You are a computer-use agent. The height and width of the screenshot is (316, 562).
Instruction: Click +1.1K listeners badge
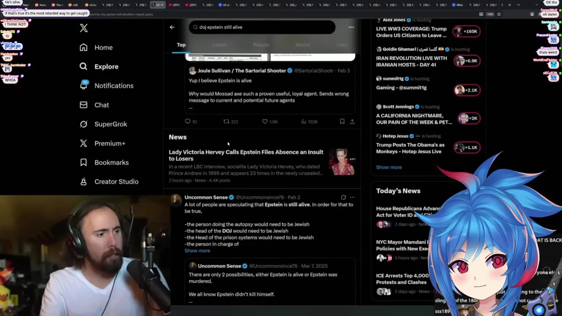(x=467, y=147)
